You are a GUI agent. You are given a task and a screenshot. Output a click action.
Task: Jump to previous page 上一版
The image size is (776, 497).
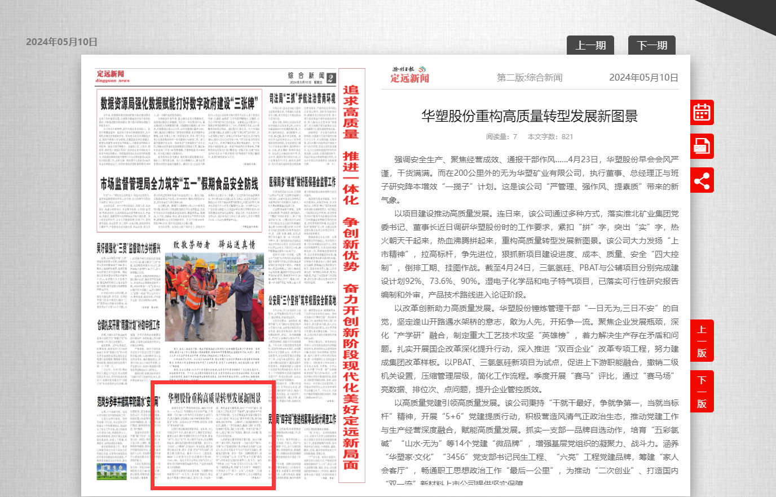(x=702, y=341)
